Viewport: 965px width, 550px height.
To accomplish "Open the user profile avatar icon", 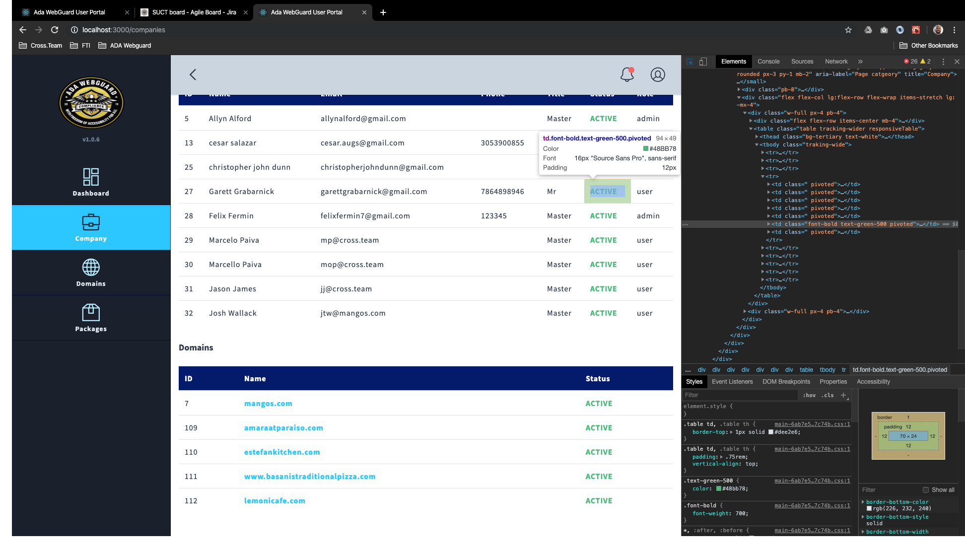I will (658, 74).
